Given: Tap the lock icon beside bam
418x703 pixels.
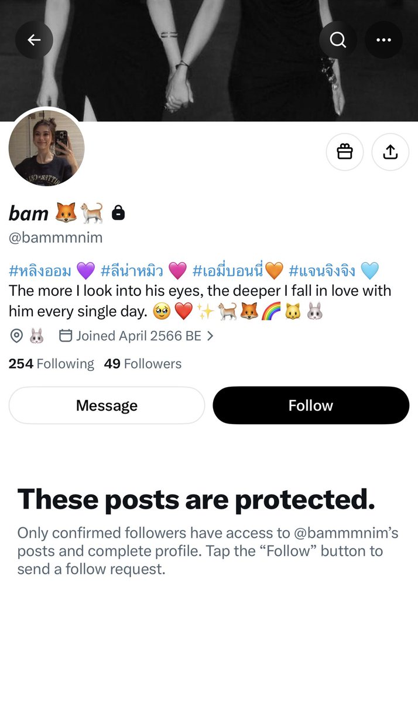Looking at the screenshot, I should click(x=118, y=213).
